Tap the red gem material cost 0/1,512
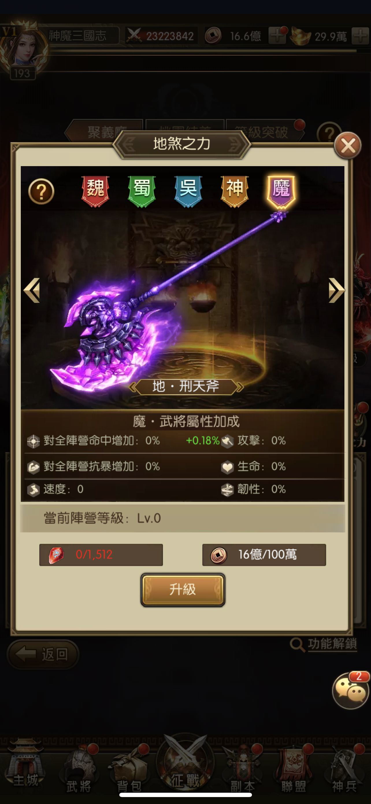The image size is (371, 804). coord(101,555)
